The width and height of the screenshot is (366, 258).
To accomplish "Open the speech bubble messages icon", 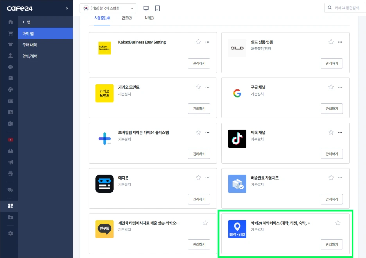I will coord(10,67).
